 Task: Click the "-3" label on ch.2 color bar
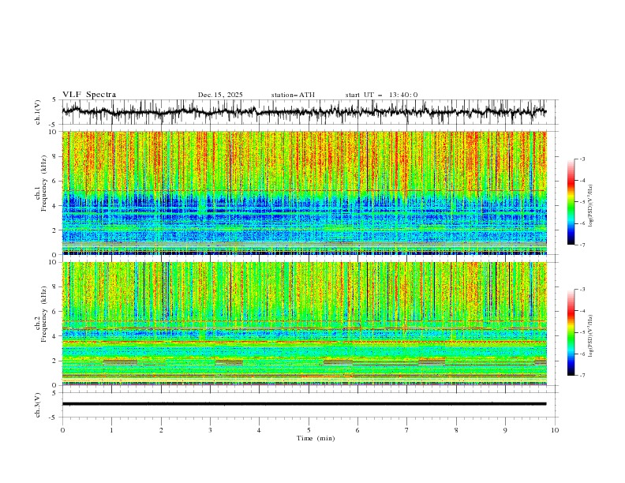[582, 290]
